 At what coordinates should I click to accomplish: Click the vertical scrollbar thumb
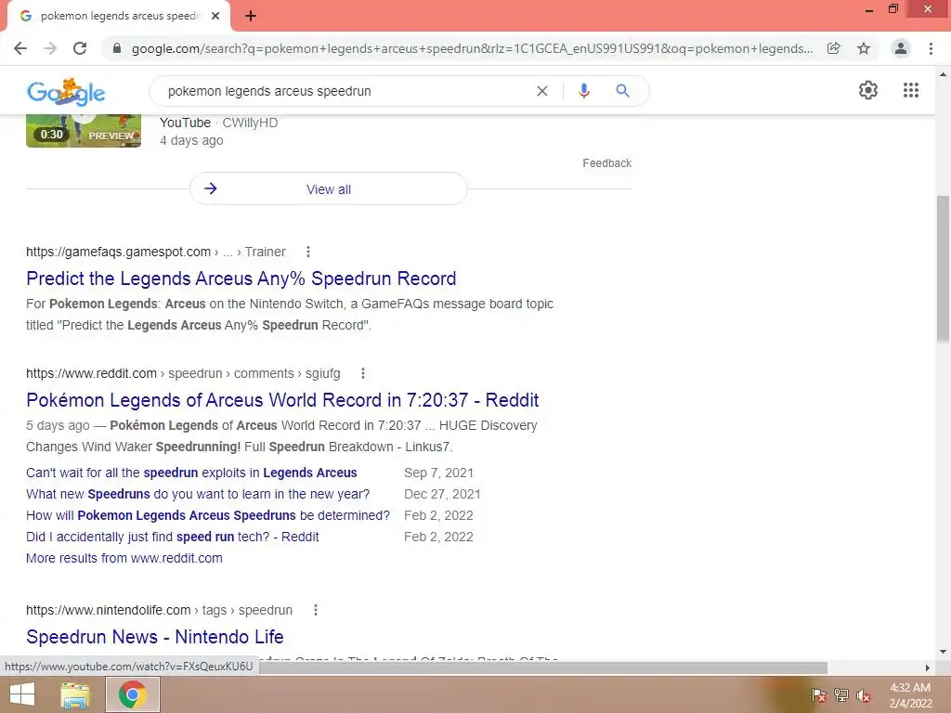click(943, 268)
